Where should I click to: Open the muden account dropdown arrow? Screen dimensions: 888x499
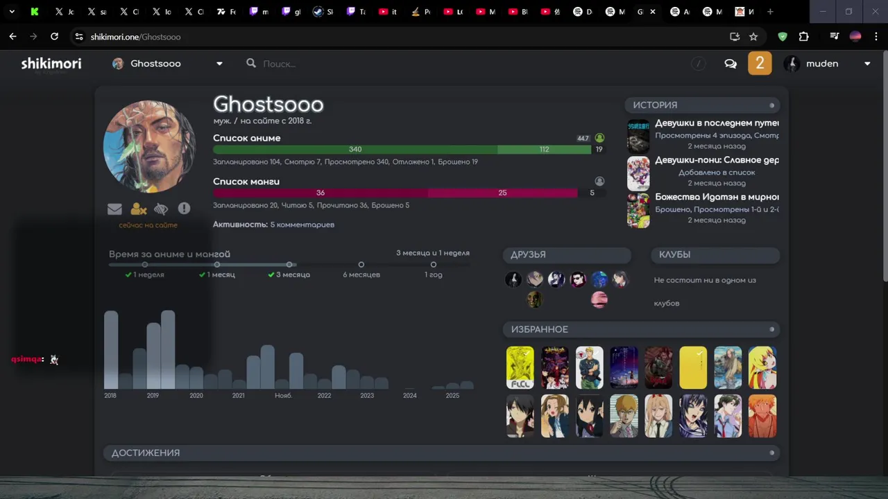pyautogui.click(x=867, y=64)
